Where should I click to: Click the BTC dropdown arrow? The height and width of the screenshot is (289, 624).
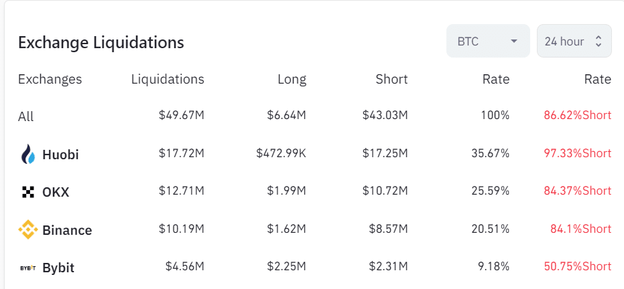(514, 41)
